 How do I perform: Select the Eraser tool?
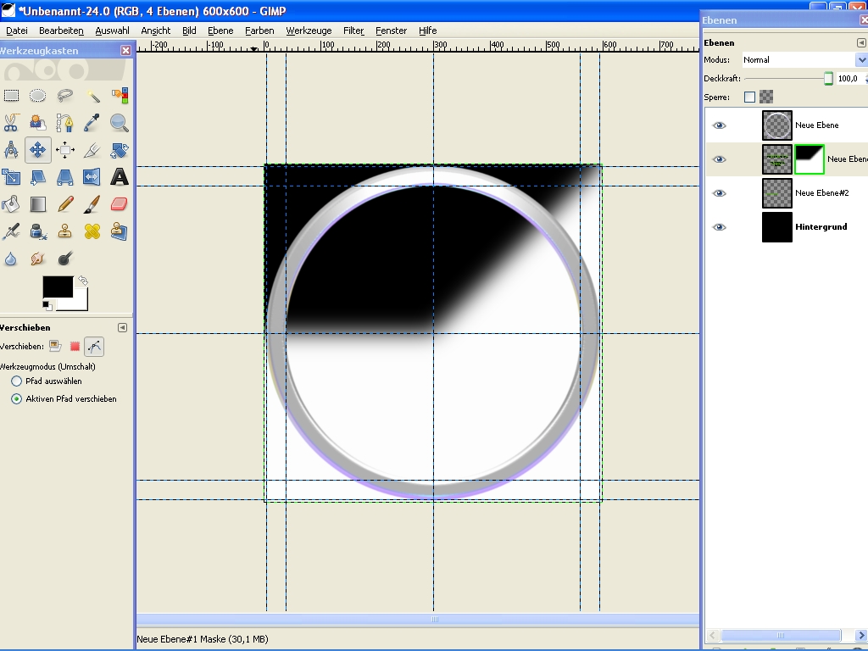(x=119, y=204)
